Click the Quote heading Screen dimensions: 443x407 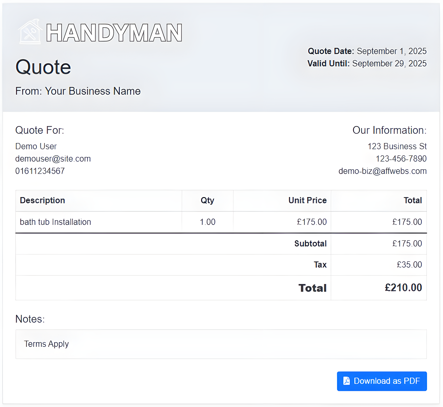[43, 67]
